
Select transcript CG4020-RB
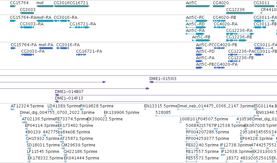(224, 18)
